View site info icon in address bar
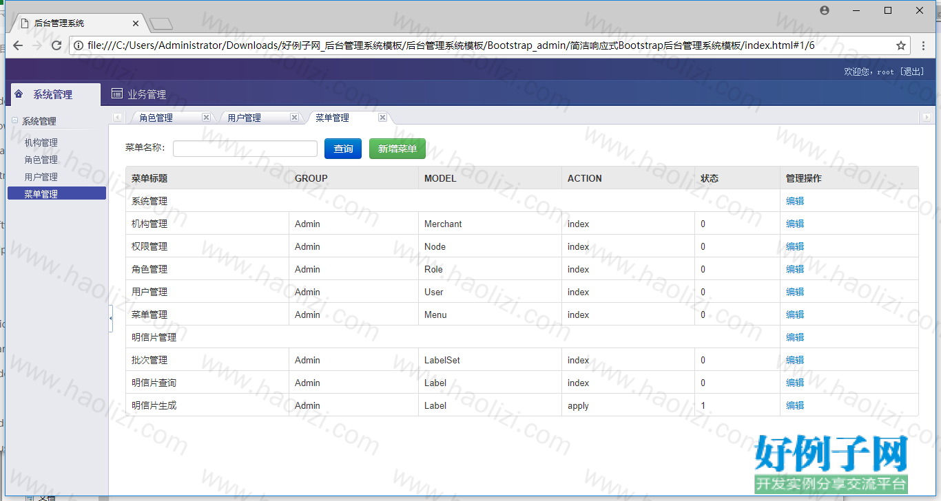941x501 pixels. click(x=79, y=45)
